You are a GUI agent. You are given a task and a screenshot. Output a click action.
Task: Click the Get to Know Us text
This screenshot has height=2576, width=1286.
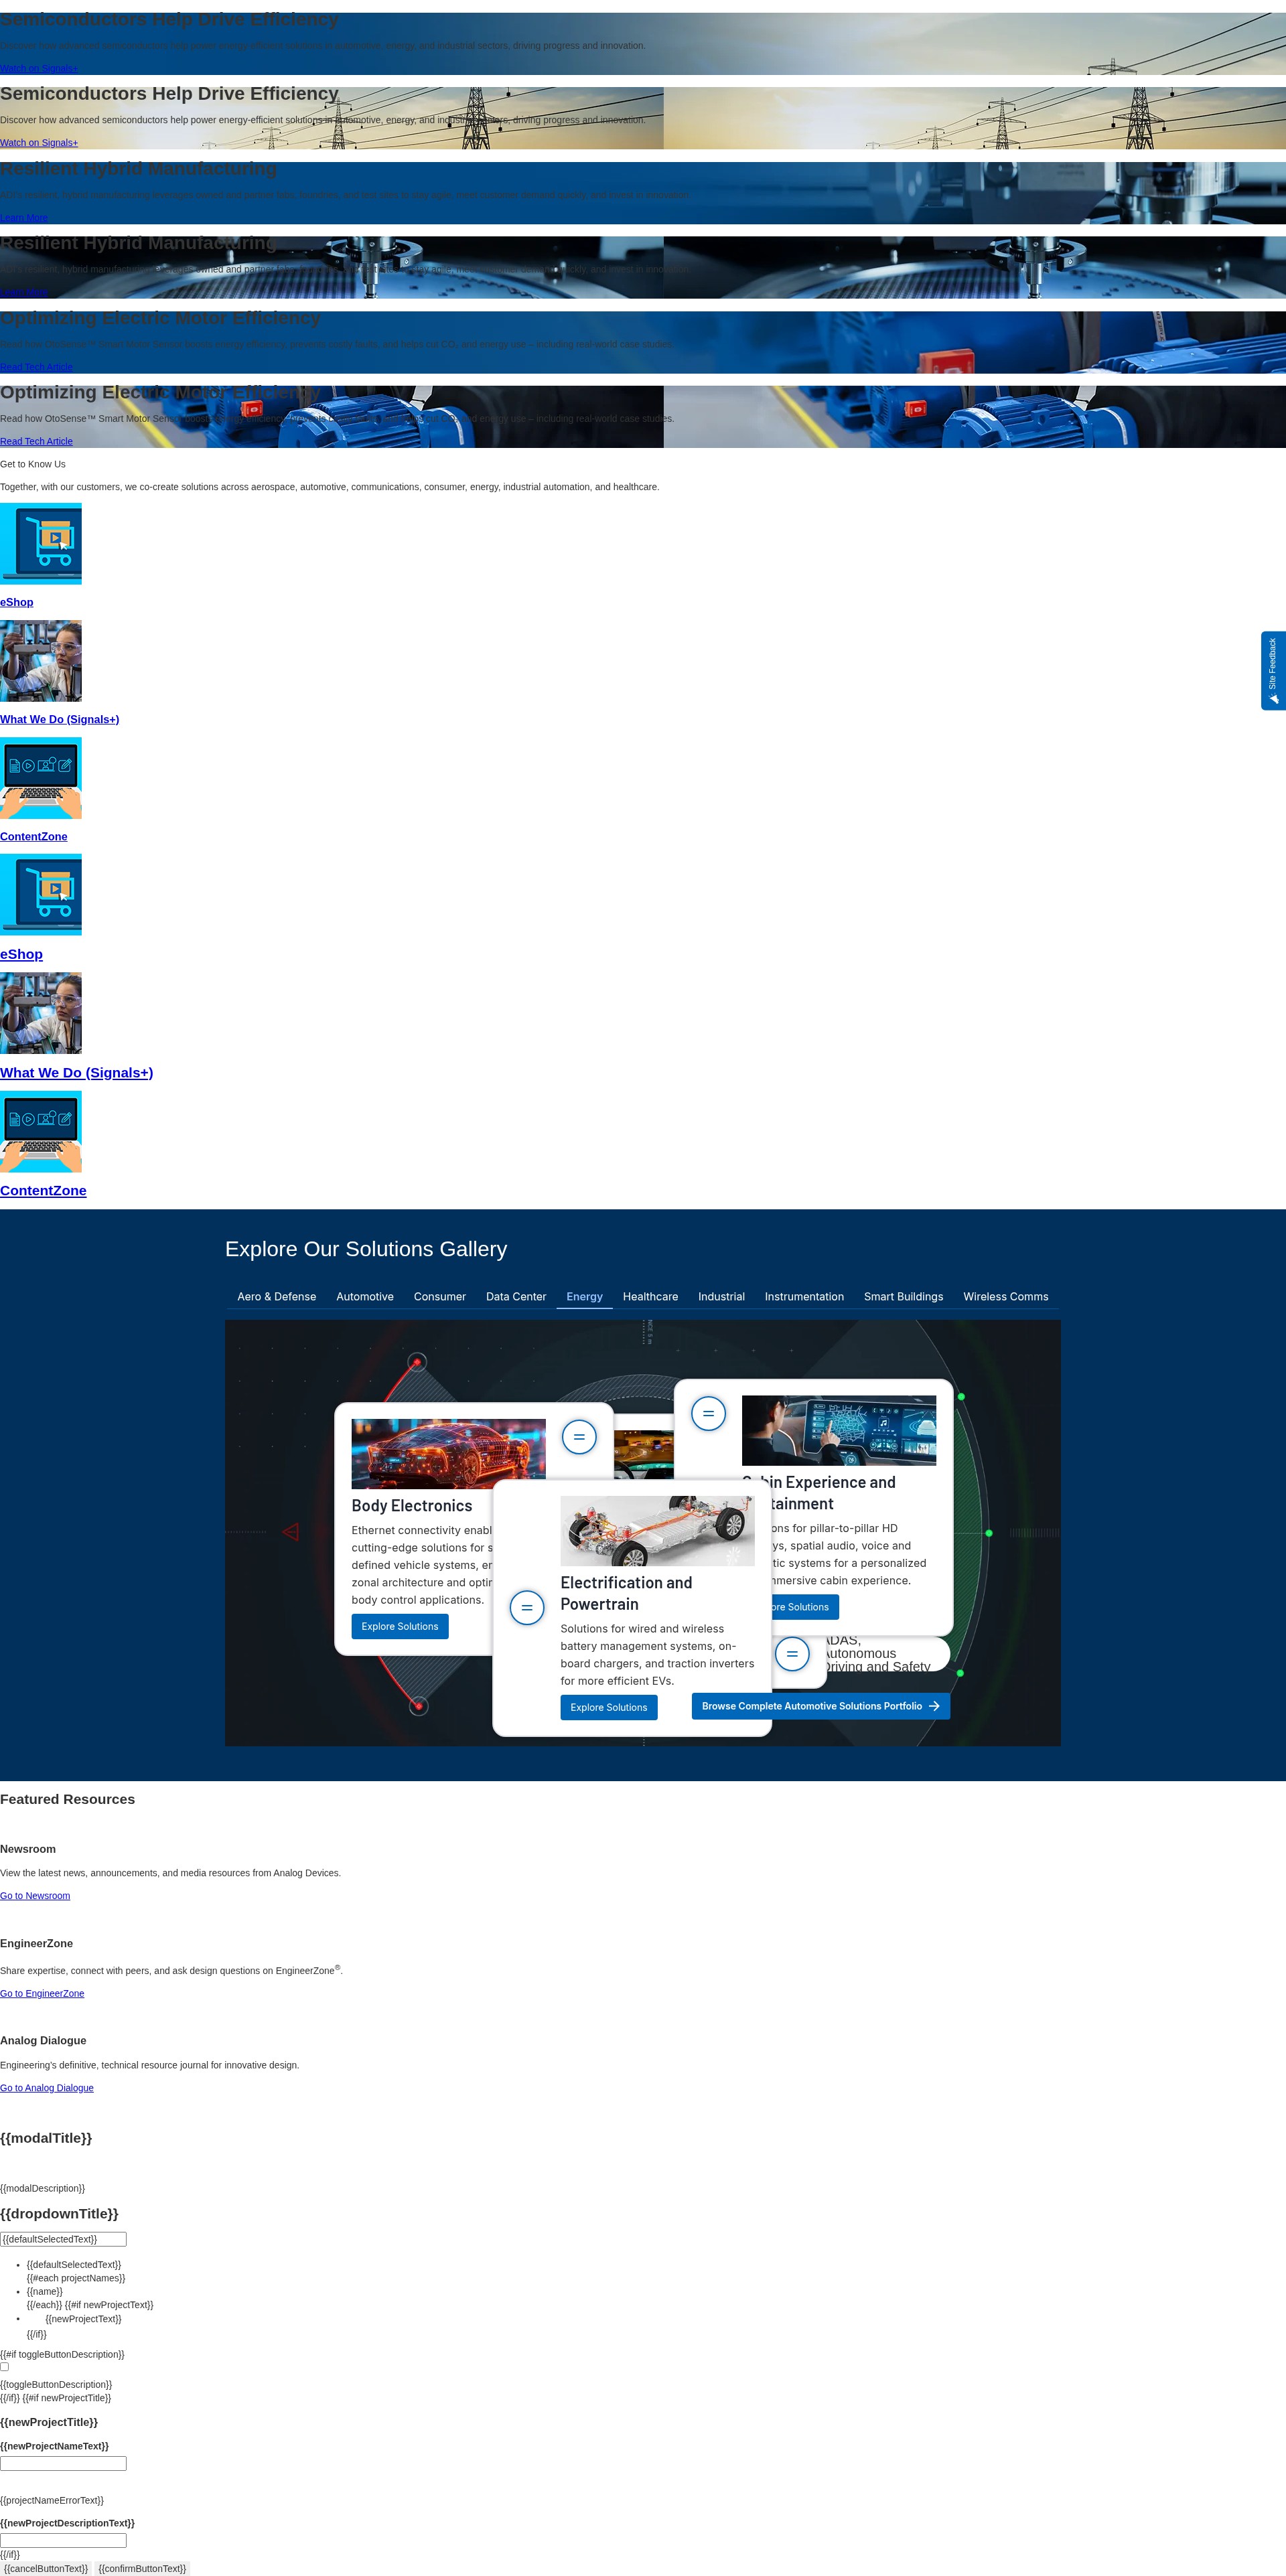tap(33, 464)
